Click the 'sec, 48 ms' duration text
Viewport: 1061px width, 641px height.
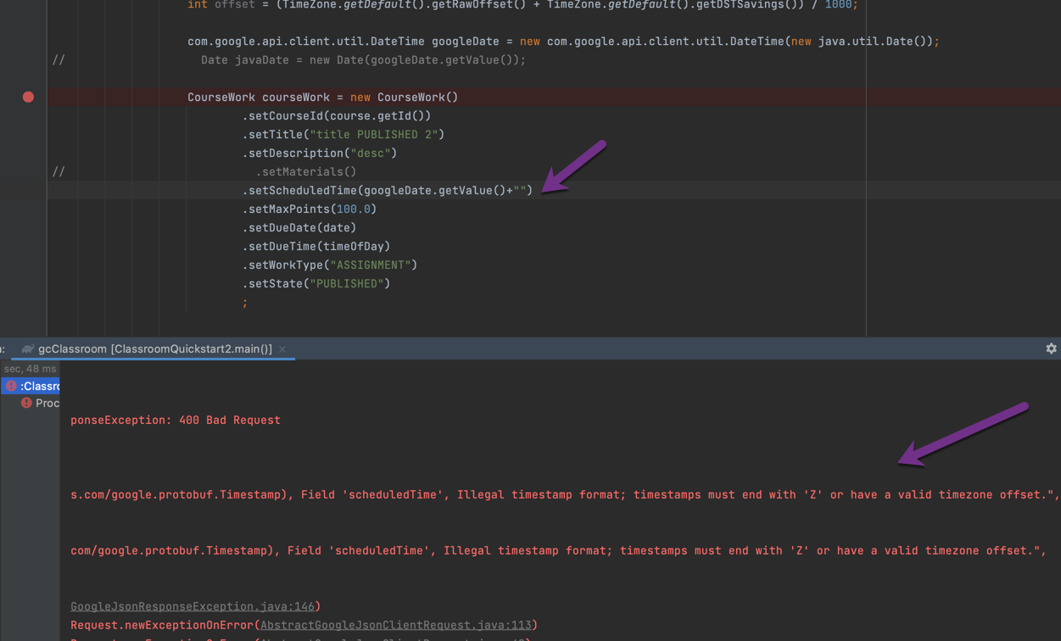(x=31, y=369)
